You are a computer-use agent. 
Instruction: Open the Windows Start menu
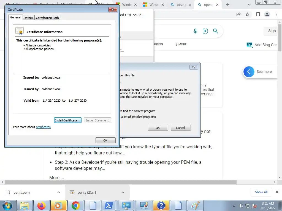7,206
